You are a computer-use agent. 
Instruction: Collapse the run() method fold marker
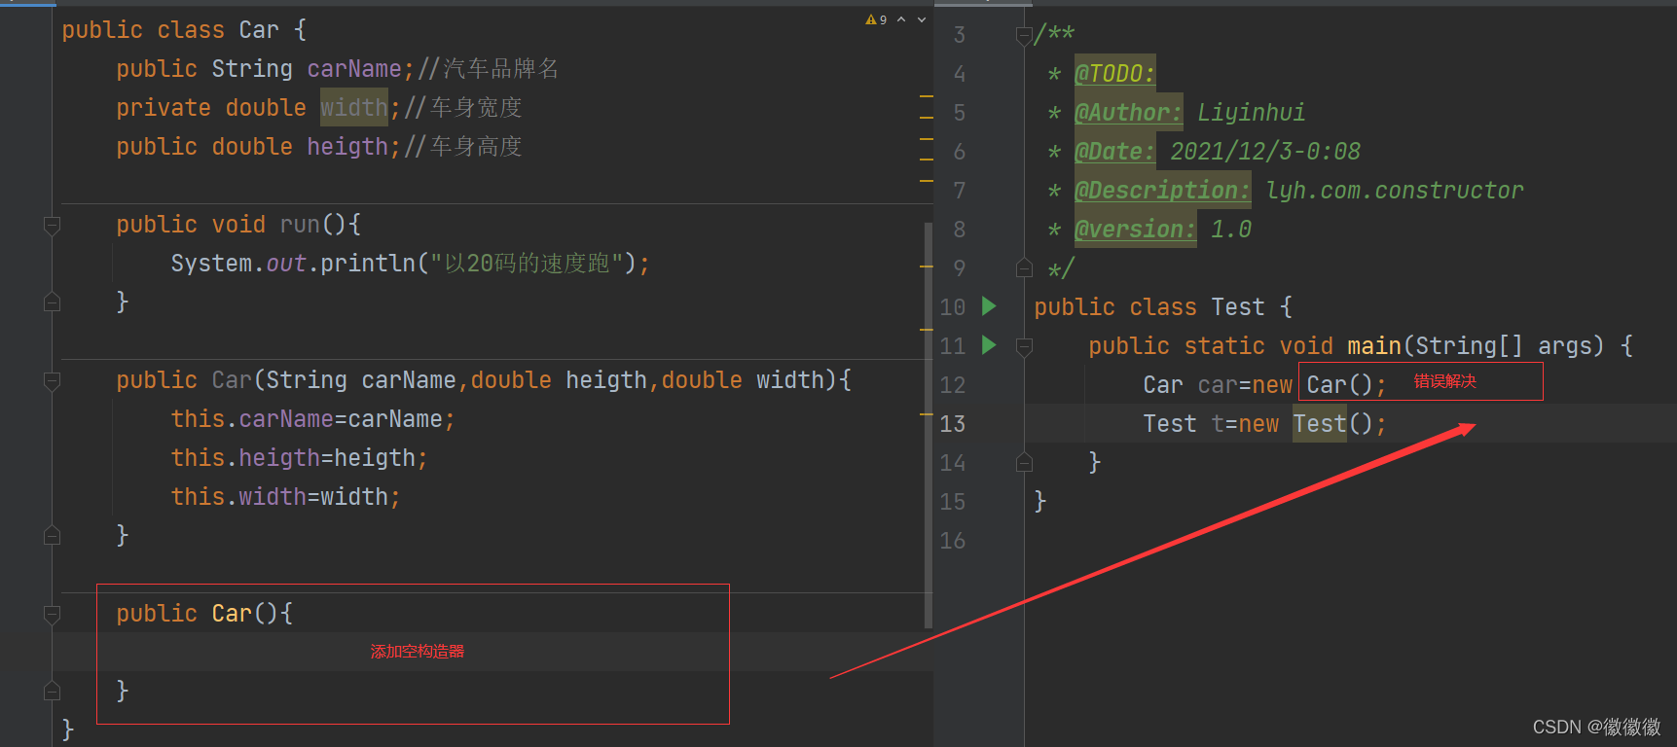point(53,225)
